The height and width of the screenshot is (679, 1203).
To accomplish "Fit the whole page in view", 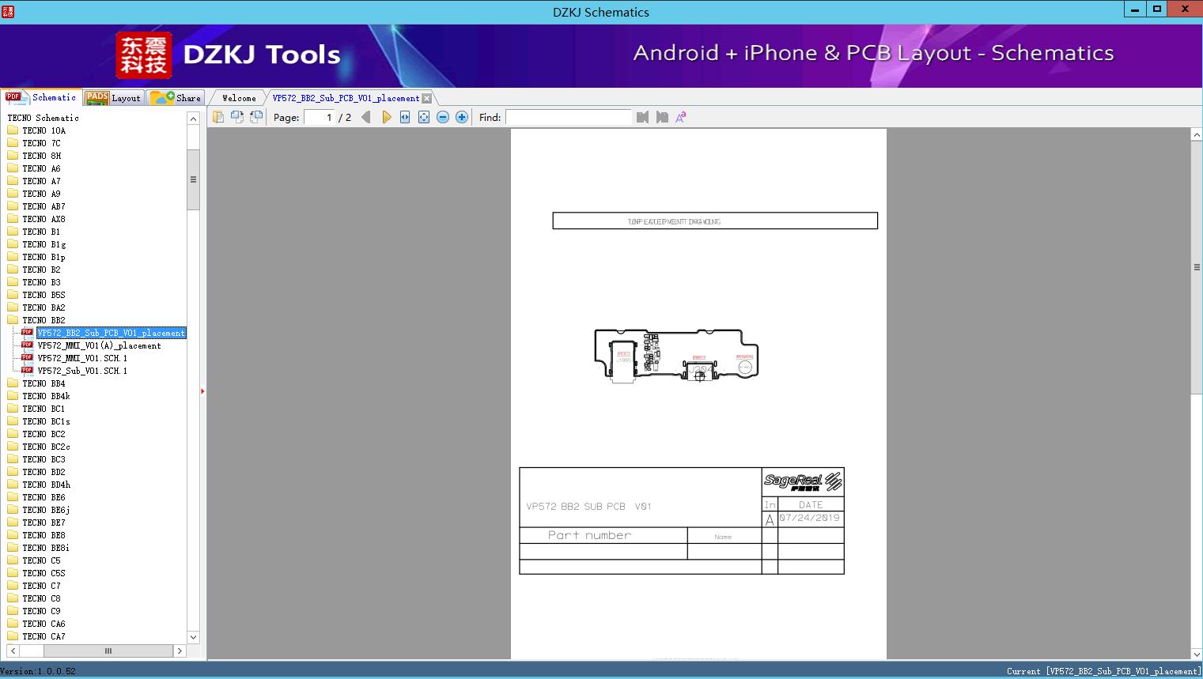I will [424, 117].
